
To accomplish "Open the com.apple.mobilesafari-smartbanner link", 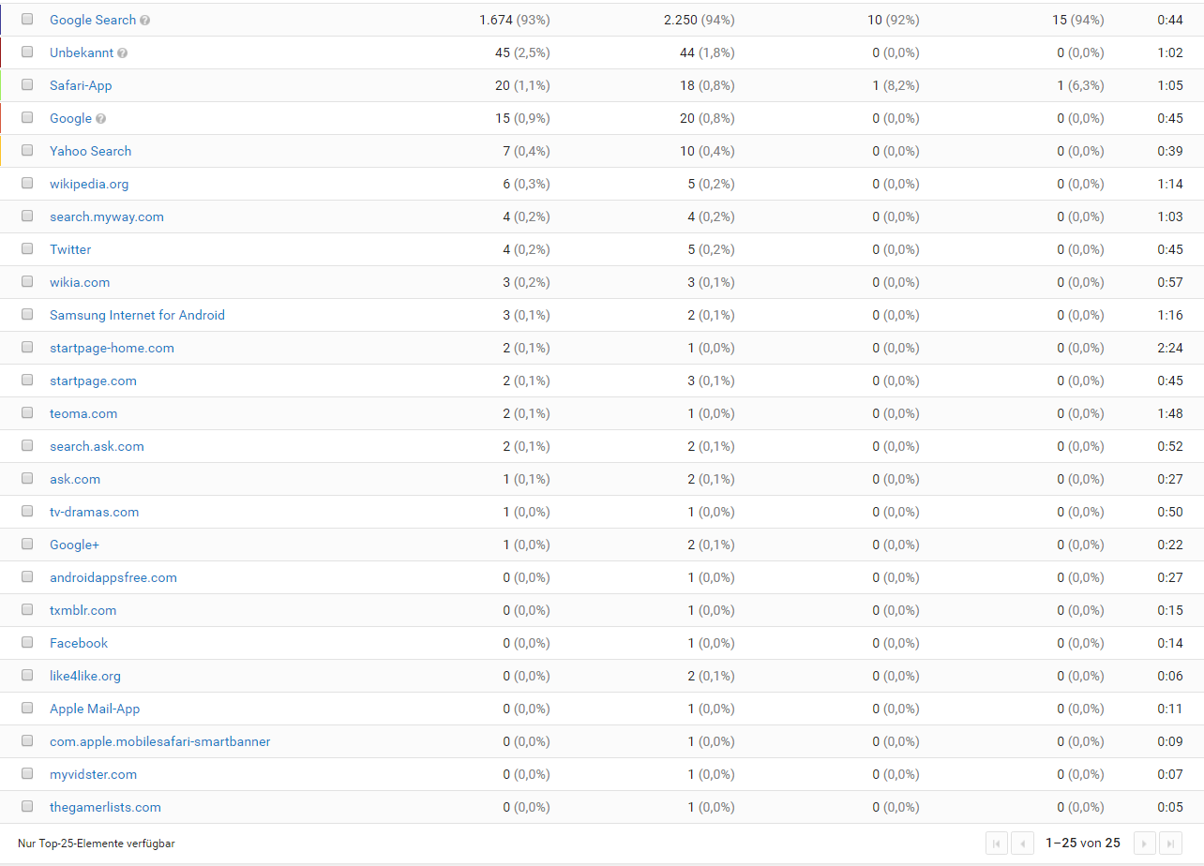I will [x=159, y=741].
